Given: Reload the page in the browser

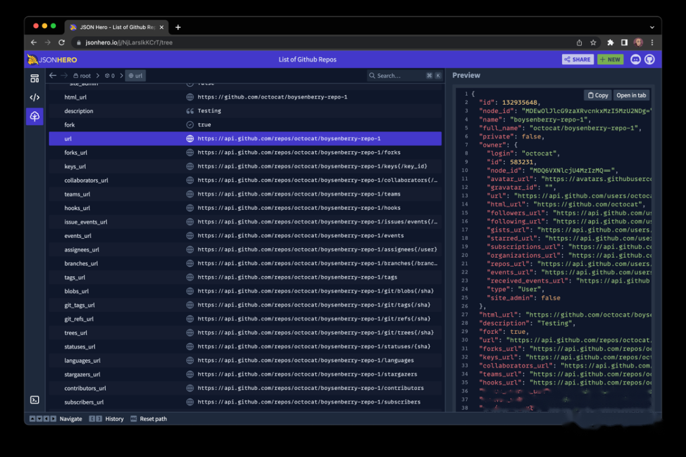Looking at the screenshot, I should point(62,43).
